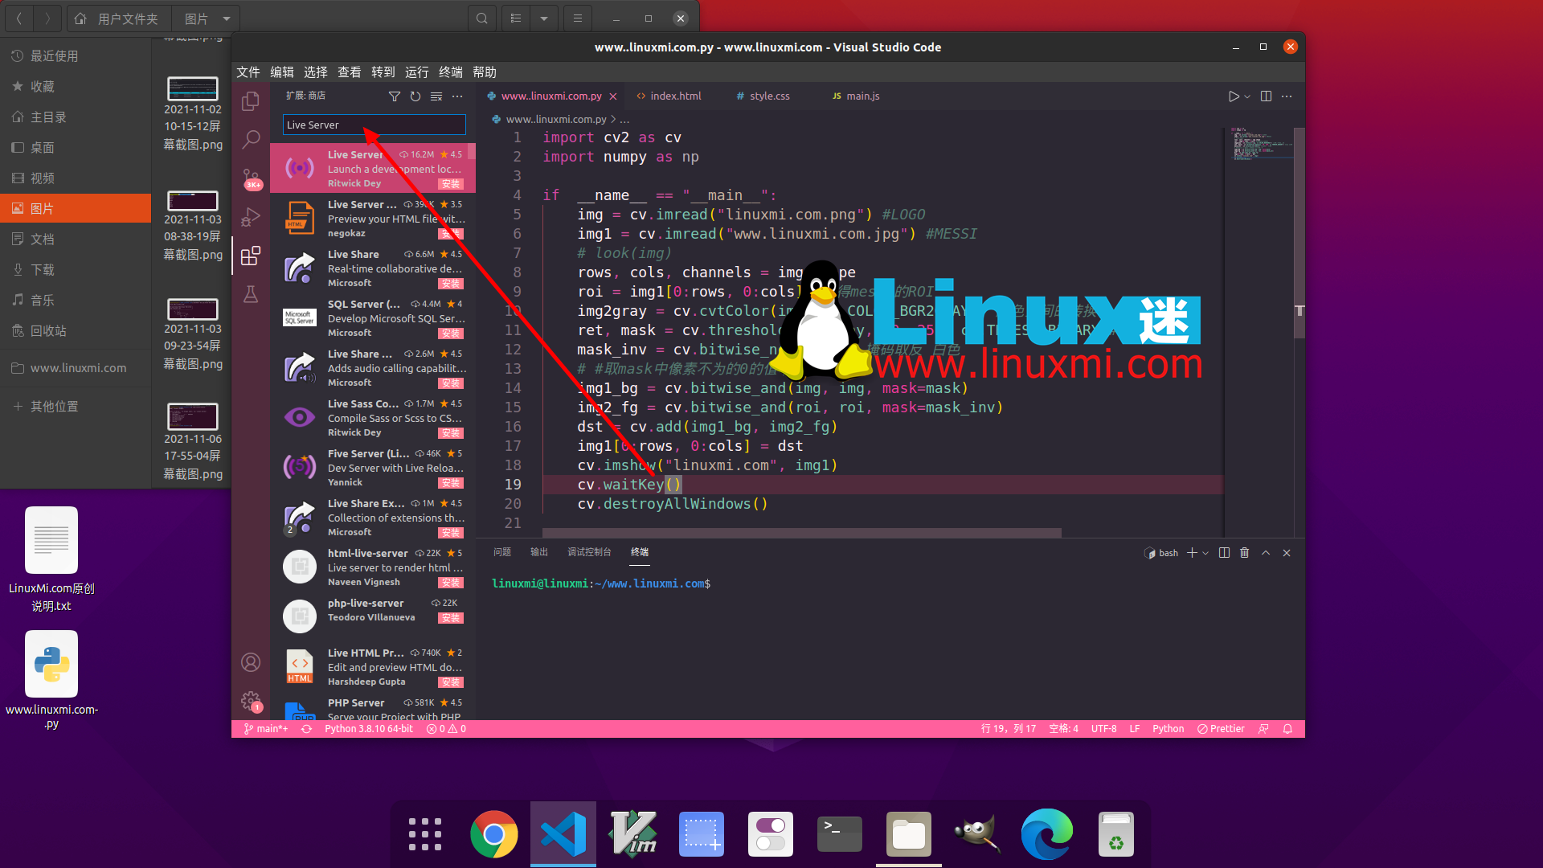Close the www..linuxmi.com.py editor tab
Image resolution: width=1543 pixels, height=868 pixels.
pos(613,96)
